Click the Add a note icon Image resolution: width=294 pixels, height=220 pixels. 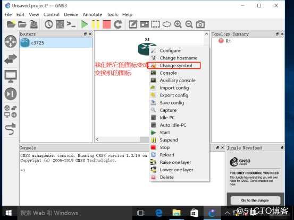pyautogui.click(x=133, y=24)
